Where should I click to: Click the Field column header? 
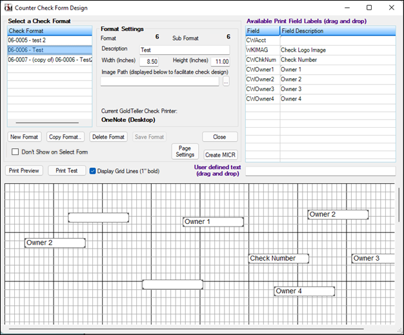263,31
